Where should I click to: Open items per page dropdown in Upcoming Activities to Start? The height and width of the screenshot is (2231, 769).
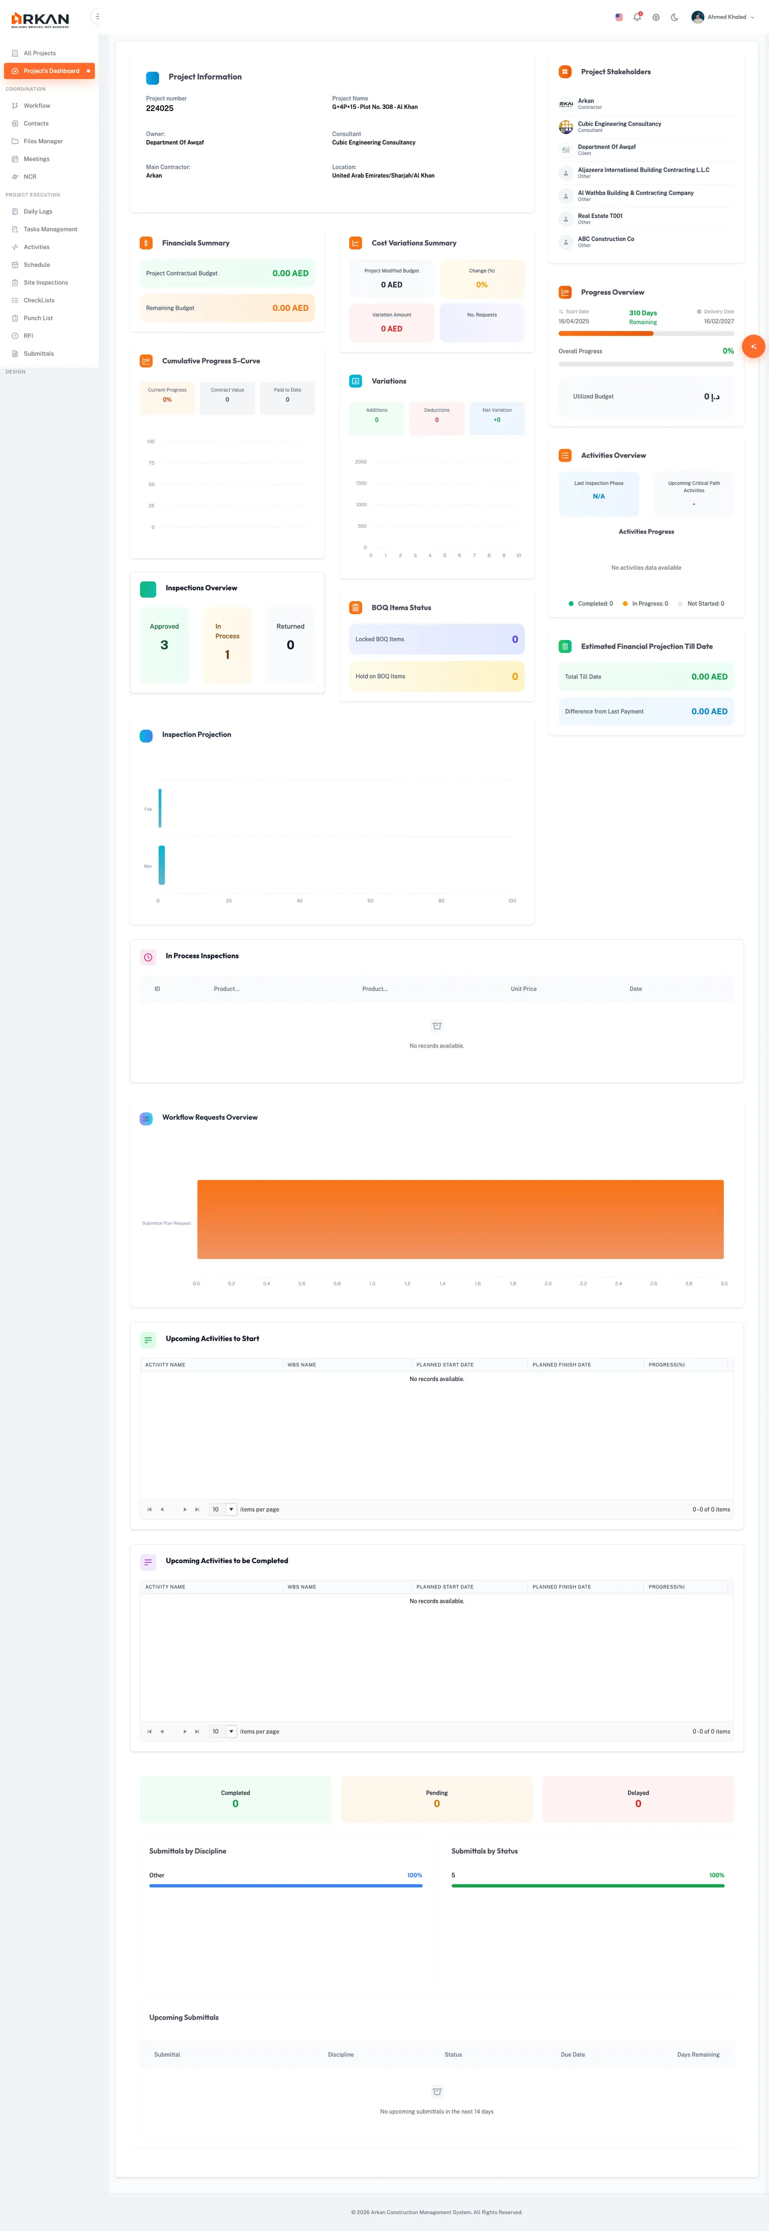click(231, 1509)
